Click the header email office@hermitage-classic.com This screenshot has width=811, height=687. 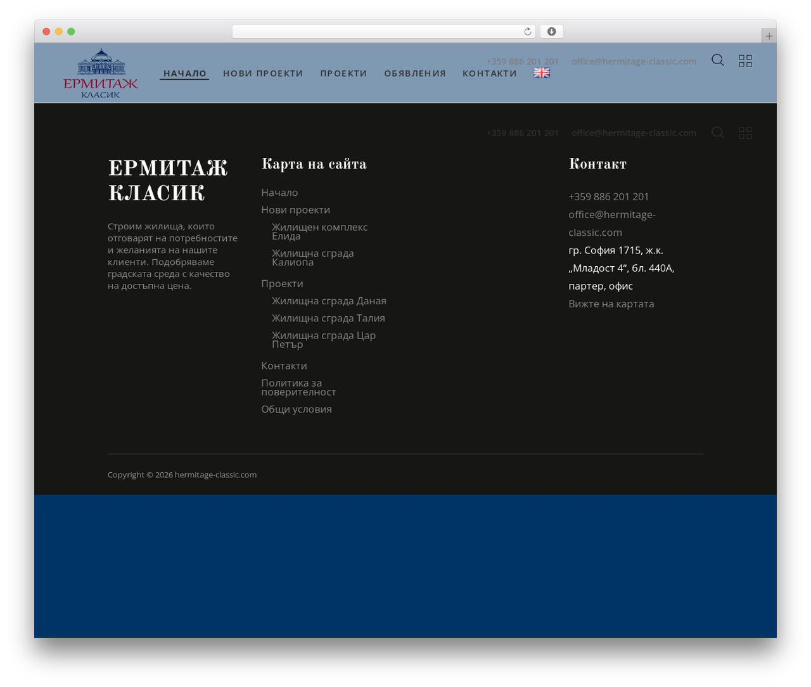(x=634, y=61)
